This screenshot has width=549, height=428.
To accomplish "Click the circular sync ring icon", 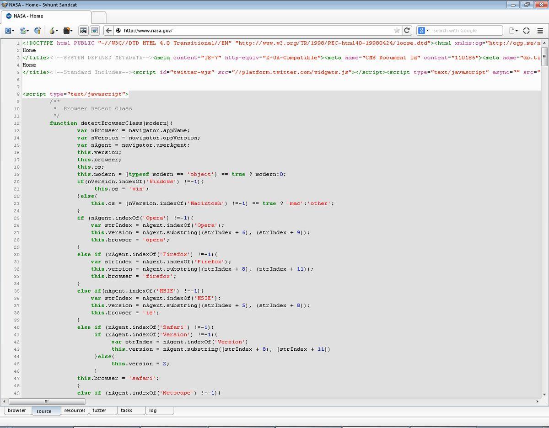I will click(x=526, y=31).
